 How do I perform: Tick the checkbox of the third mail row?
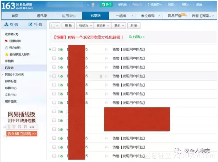pyautogui.click(x=54, y=67)
